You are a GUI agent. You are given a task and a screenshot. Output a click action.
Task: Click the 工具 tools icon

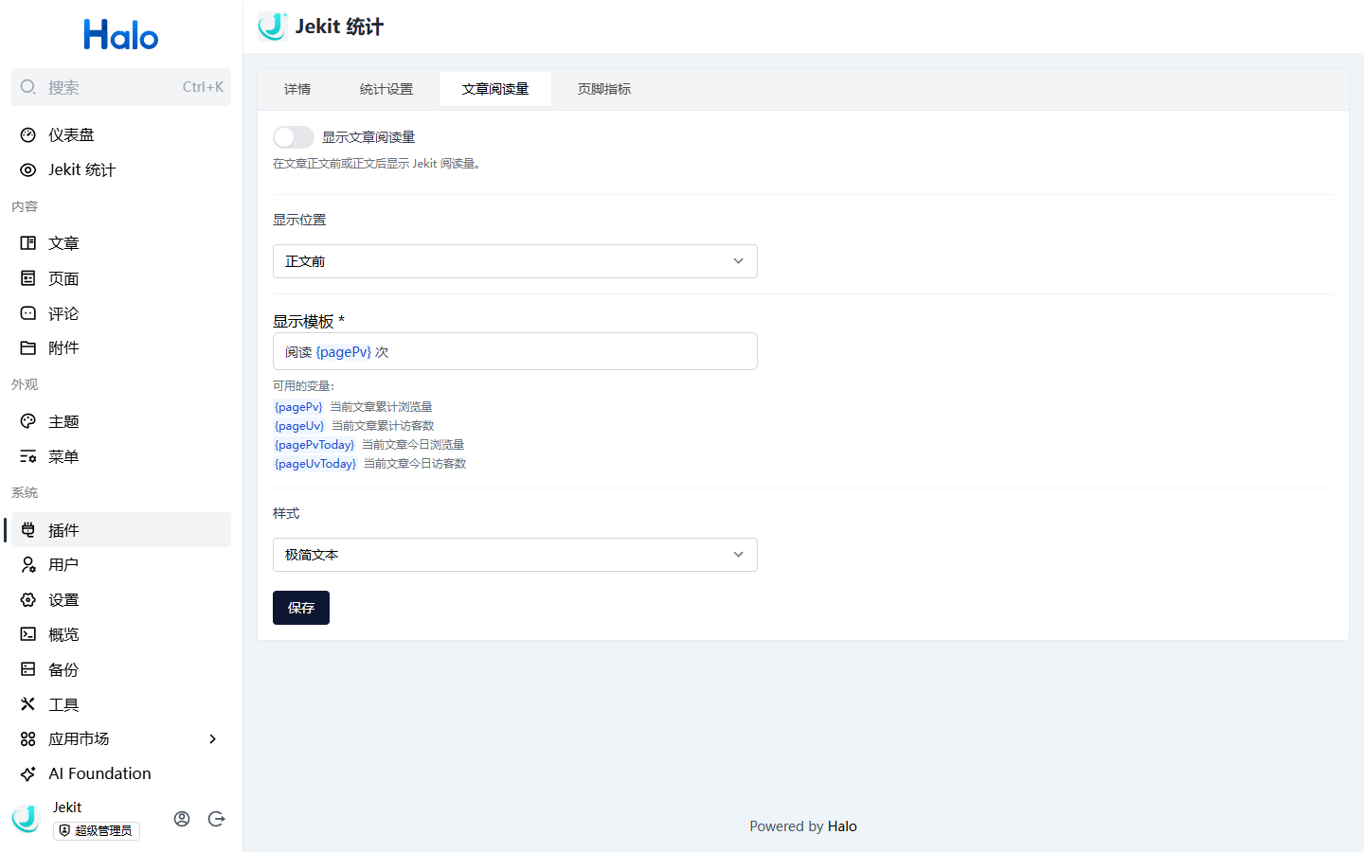pyautogui.click(x=28, y=704)
